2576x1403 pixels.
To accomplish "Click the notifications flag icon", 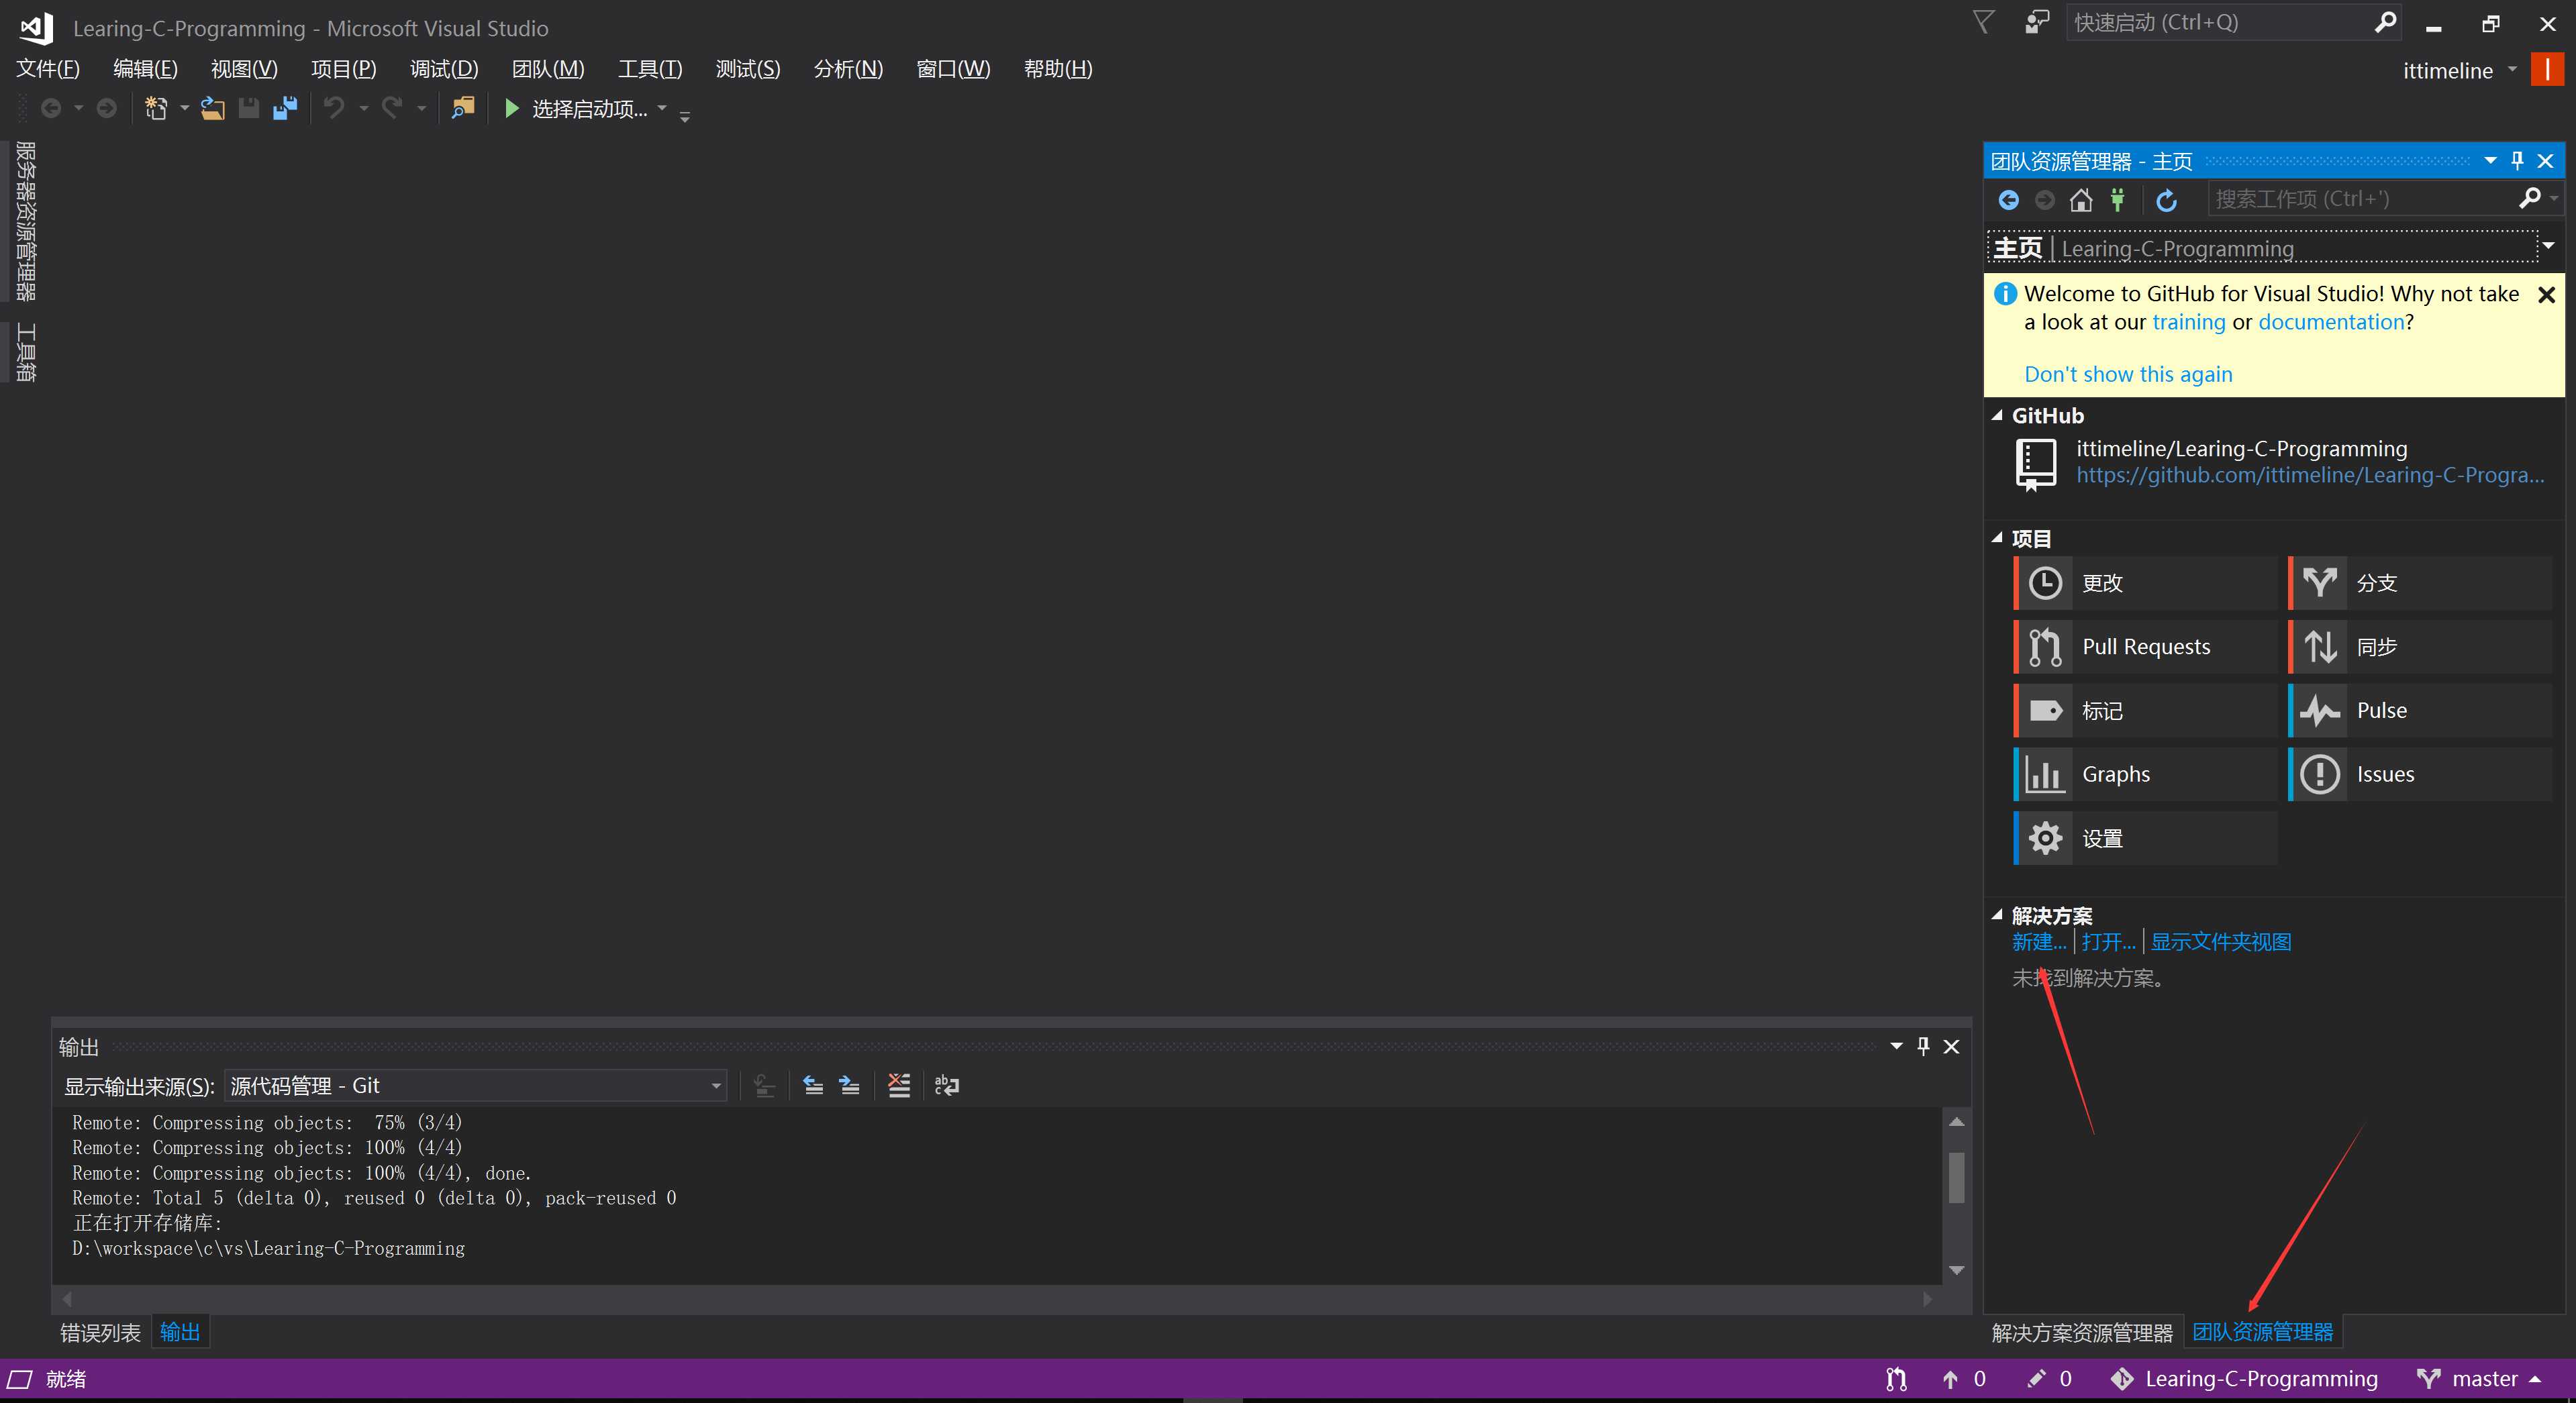I will click(1983, 22).
